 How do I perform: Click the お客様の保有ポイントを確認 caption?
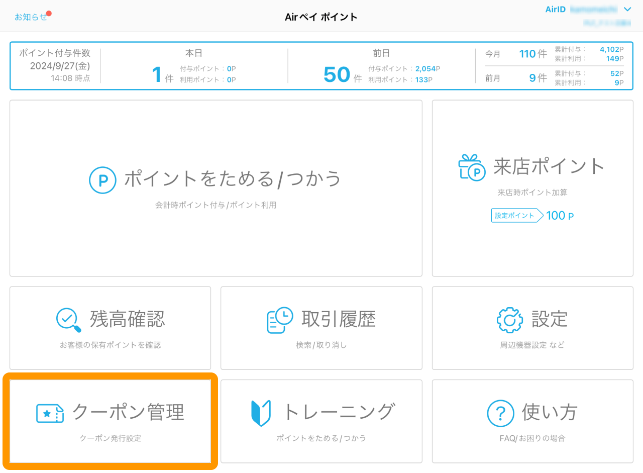(x=111, y=345)
